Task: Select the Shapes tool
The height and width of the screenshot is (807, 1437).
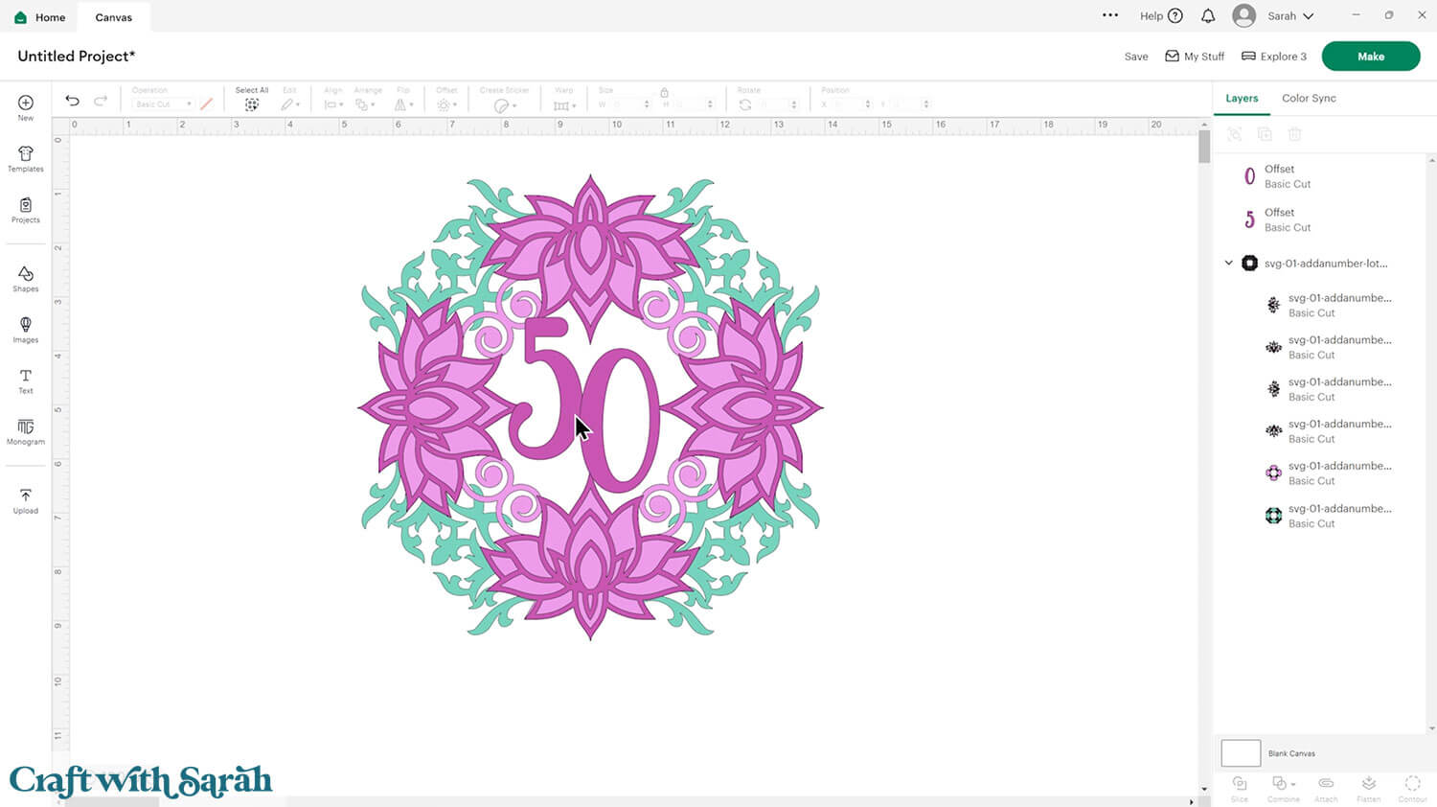Action: (x=26, y=279)
